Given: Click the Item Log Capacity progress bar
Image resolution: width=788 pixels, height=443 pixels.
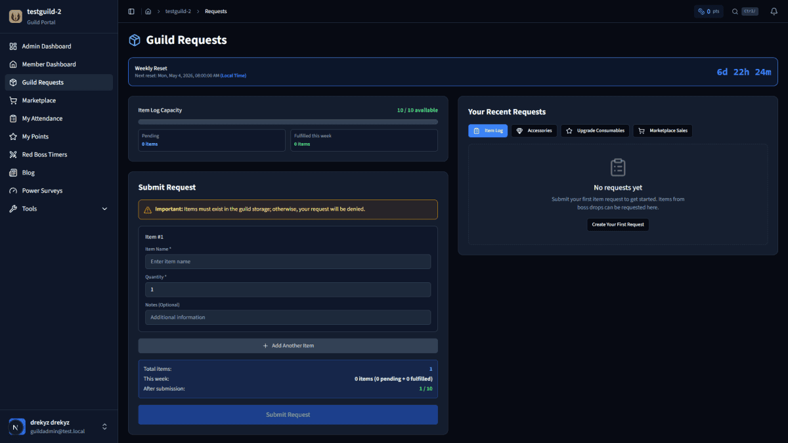Looking at the screenshot, I should [x=288, y=121].
